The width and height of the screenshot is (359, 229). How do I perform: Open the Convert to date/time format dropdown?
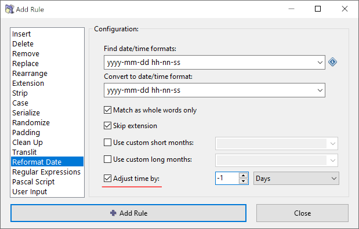pos(320,90)
